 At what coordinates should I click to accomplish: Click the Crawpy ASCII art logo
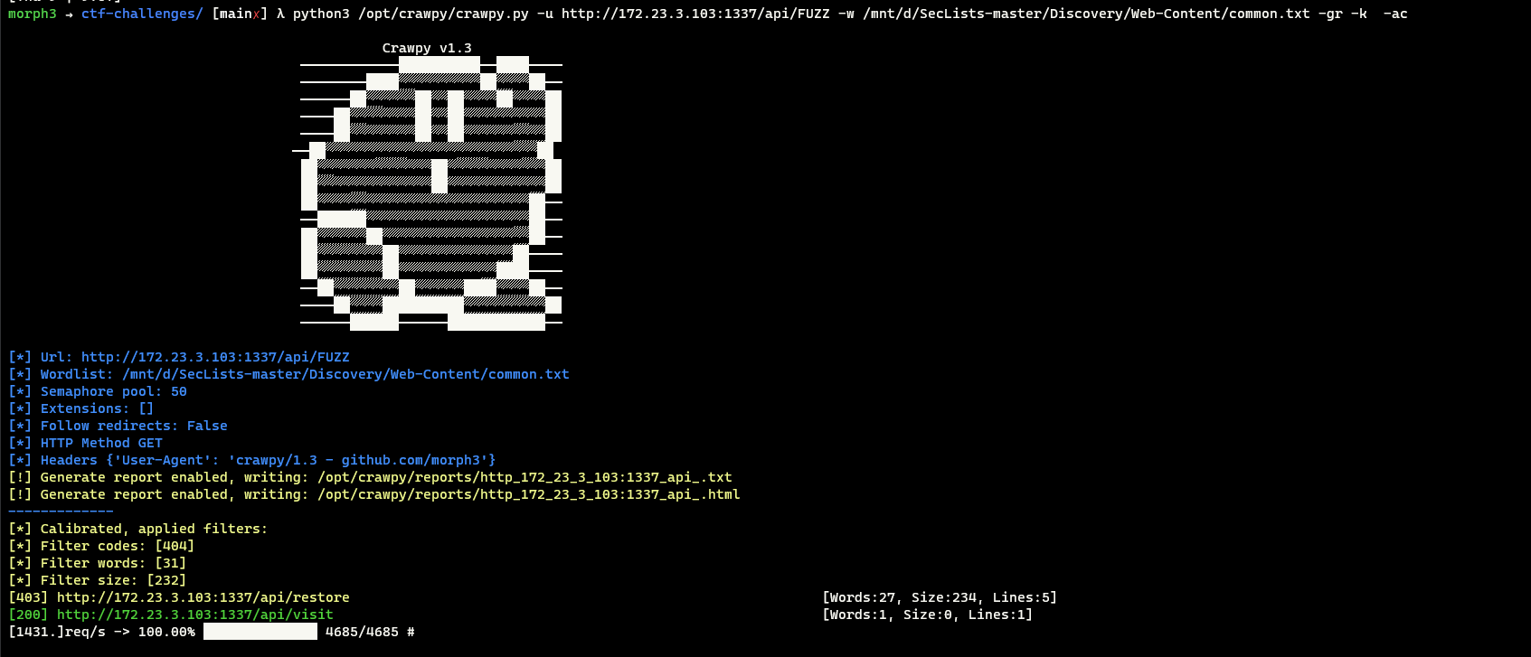(431, 193)
